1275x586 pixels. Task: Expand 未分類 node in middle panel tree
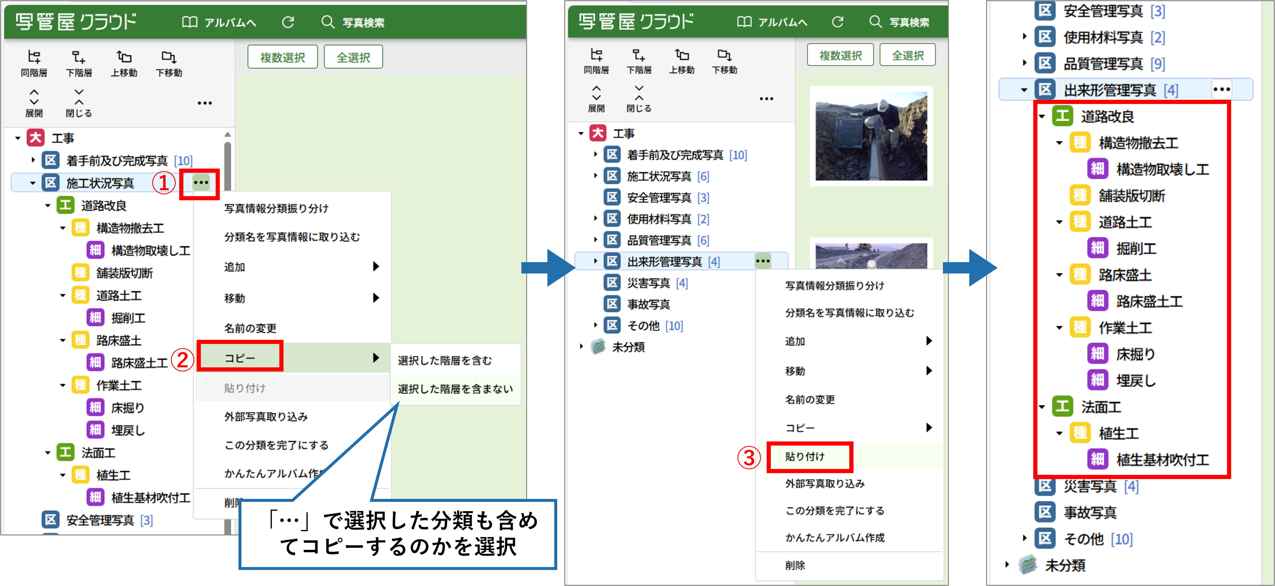pyautogui.click(x=581, y=346)
